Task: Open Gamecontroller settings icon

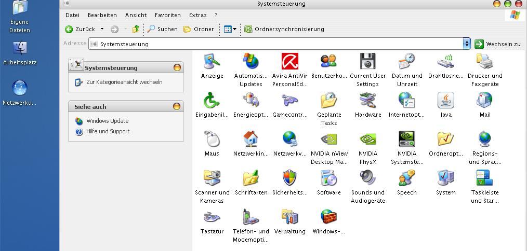Action: [x=289, y=100]
